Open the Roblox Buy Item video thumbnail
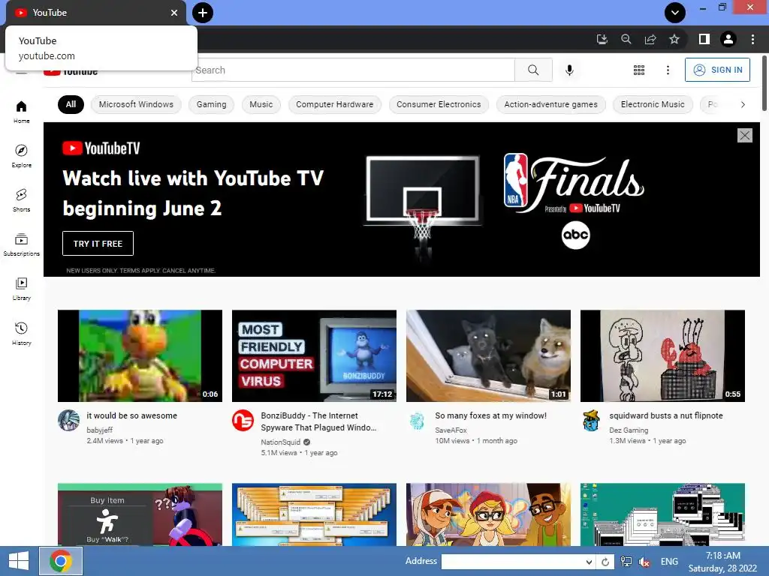769x576 pixels. pyautogui.click(x=140, y=514)
